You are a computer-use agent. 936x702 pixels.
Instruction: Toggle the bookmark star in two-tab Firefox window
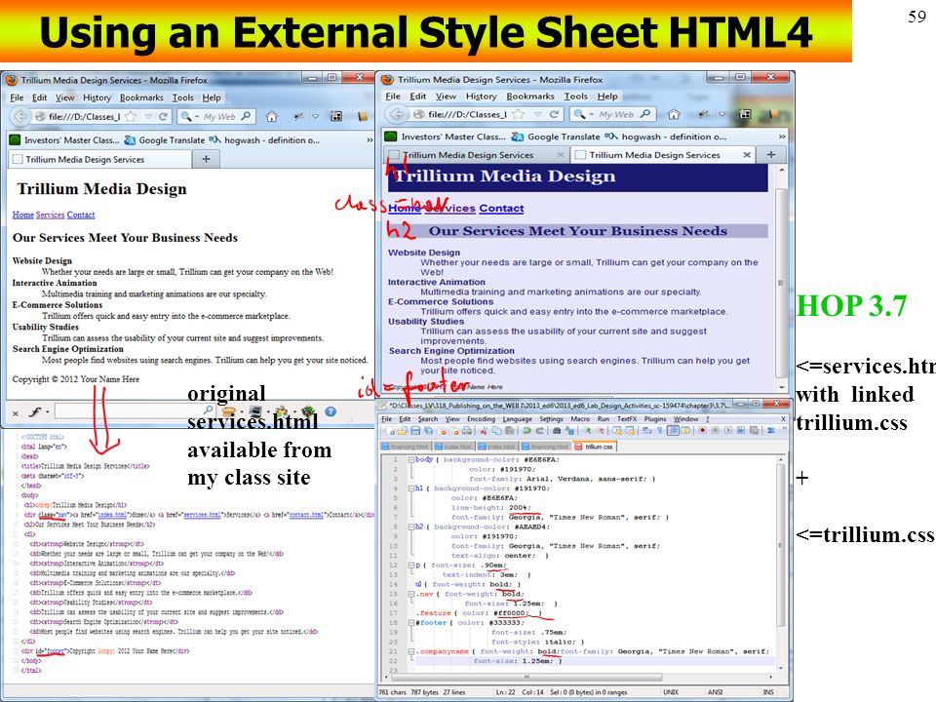tap(519, 114)
